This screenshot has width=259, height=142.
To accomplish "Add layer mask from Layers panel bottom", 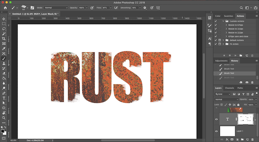I will click(232, 140).
